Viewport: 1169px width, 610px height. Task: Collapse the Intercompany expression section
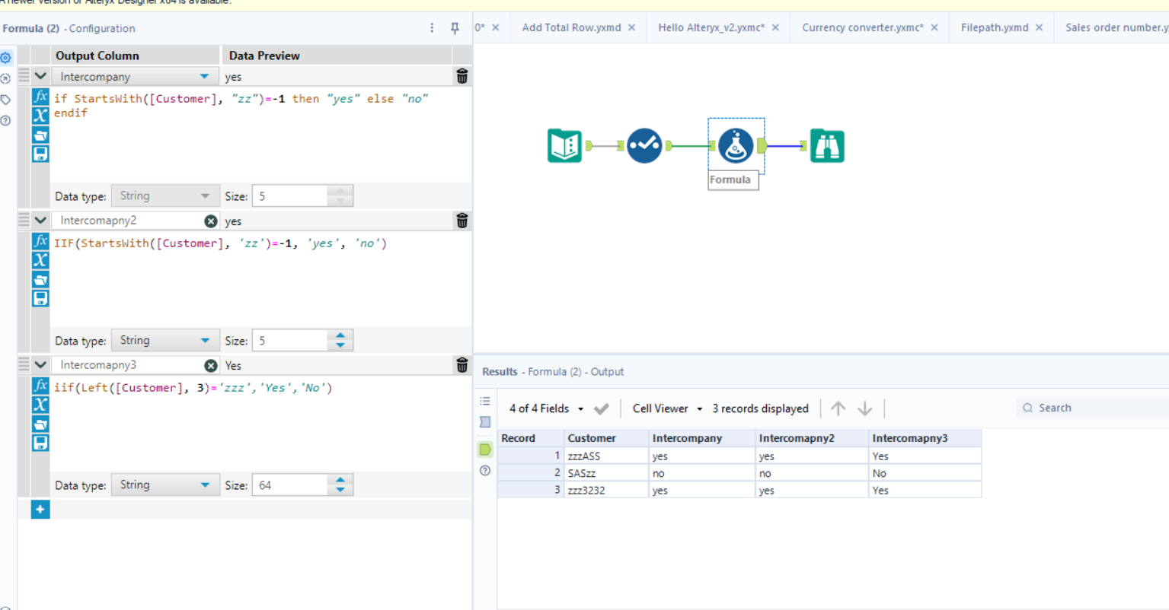(x=40, y=76)
